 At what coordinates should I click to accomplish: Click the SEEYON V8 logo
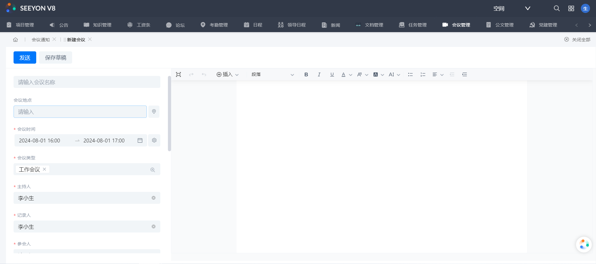pyautogui.click(x=31, y=8)
